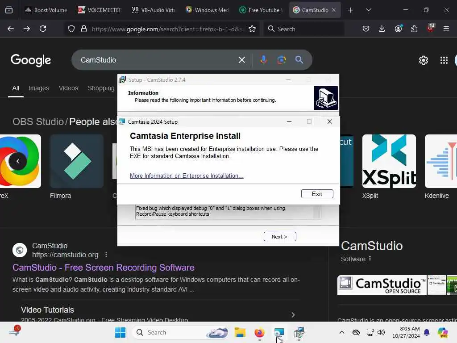Select the Videos search tab
The image size is (457, 343).
pos(68,88)
